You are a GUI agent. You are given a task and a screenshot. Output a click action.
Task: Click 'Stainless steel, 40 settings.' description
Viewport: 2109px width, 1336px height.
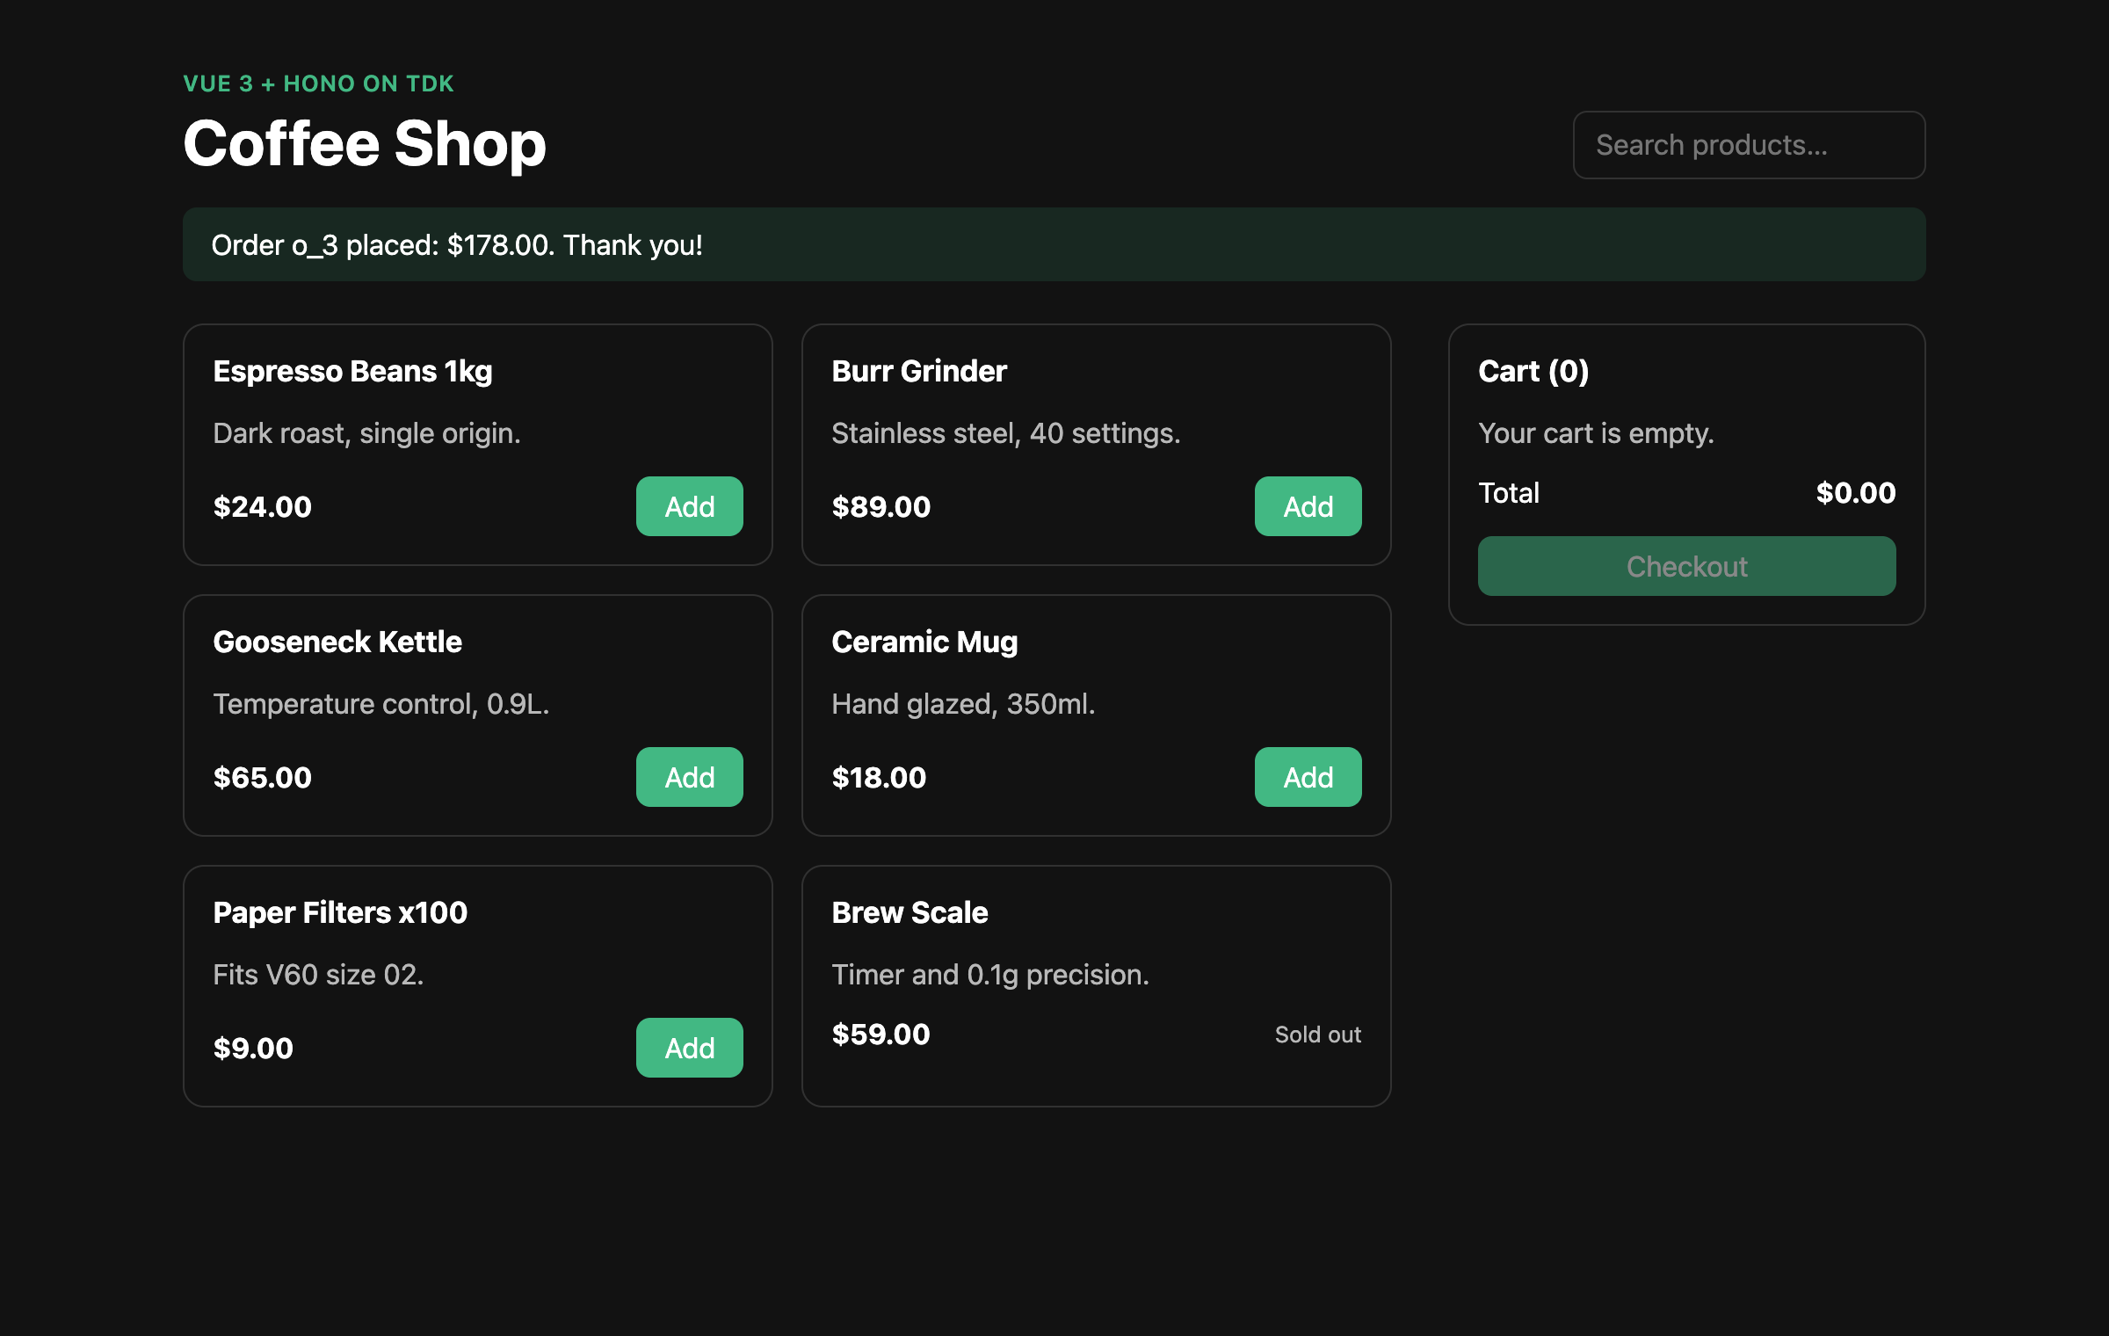pos(1005,433)
